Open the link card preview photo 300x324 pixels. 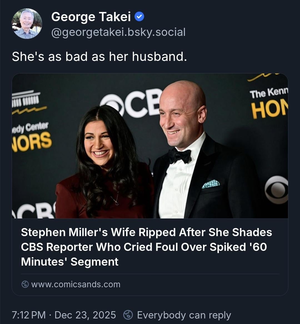(x=150, y=146)
